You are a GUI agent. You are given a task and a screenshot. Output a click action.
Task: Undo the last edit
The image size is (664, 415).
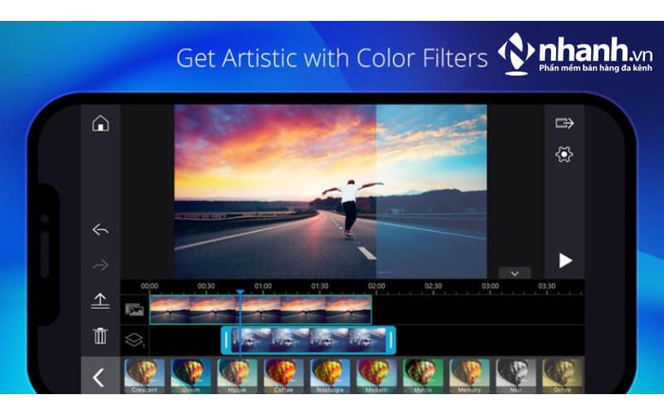101,229
